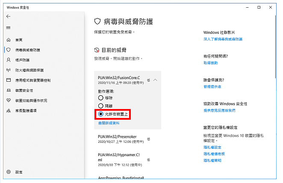This screenshot has width=283, height=183.
Task: Click the current threats clock icon
Action: tap(97, 50)
